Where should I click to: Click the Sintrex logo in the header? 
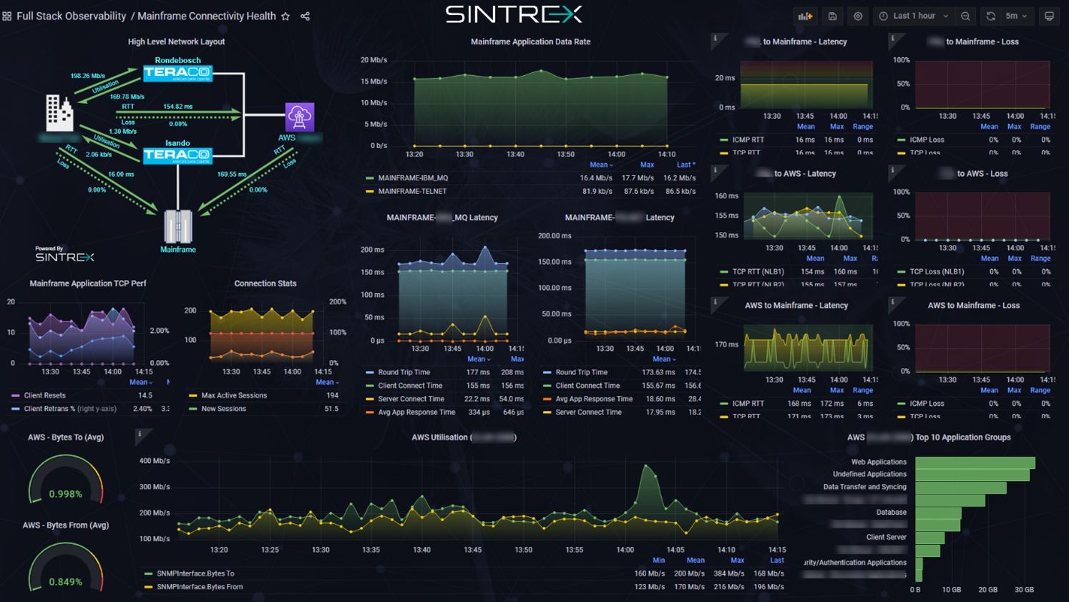514,14
